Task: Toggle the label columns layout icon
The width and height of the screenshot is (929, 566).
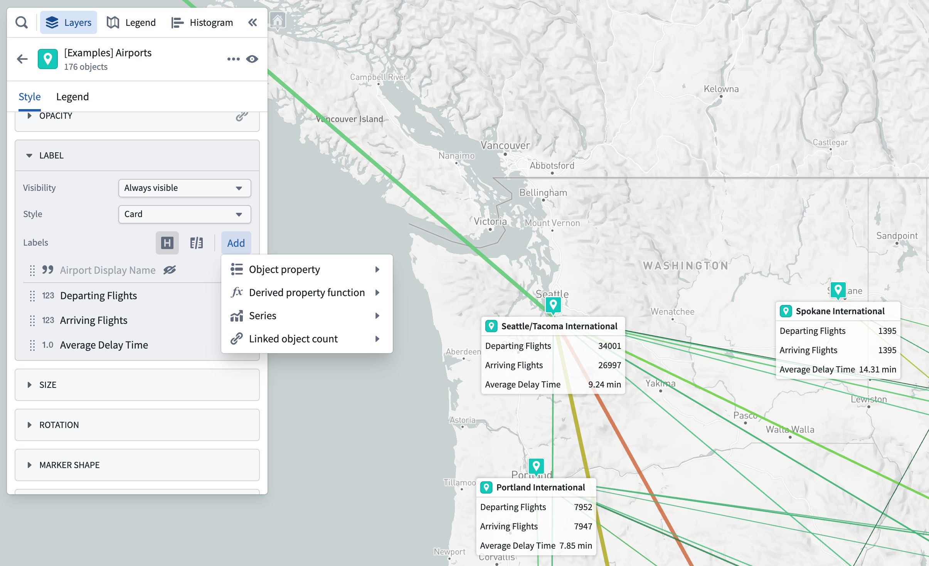Action: click(x=197, y=243)
